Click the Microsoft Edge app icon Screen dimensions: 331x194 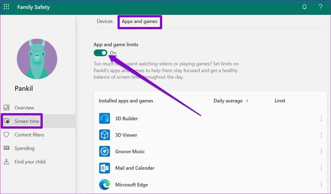[x=105, y=185]
